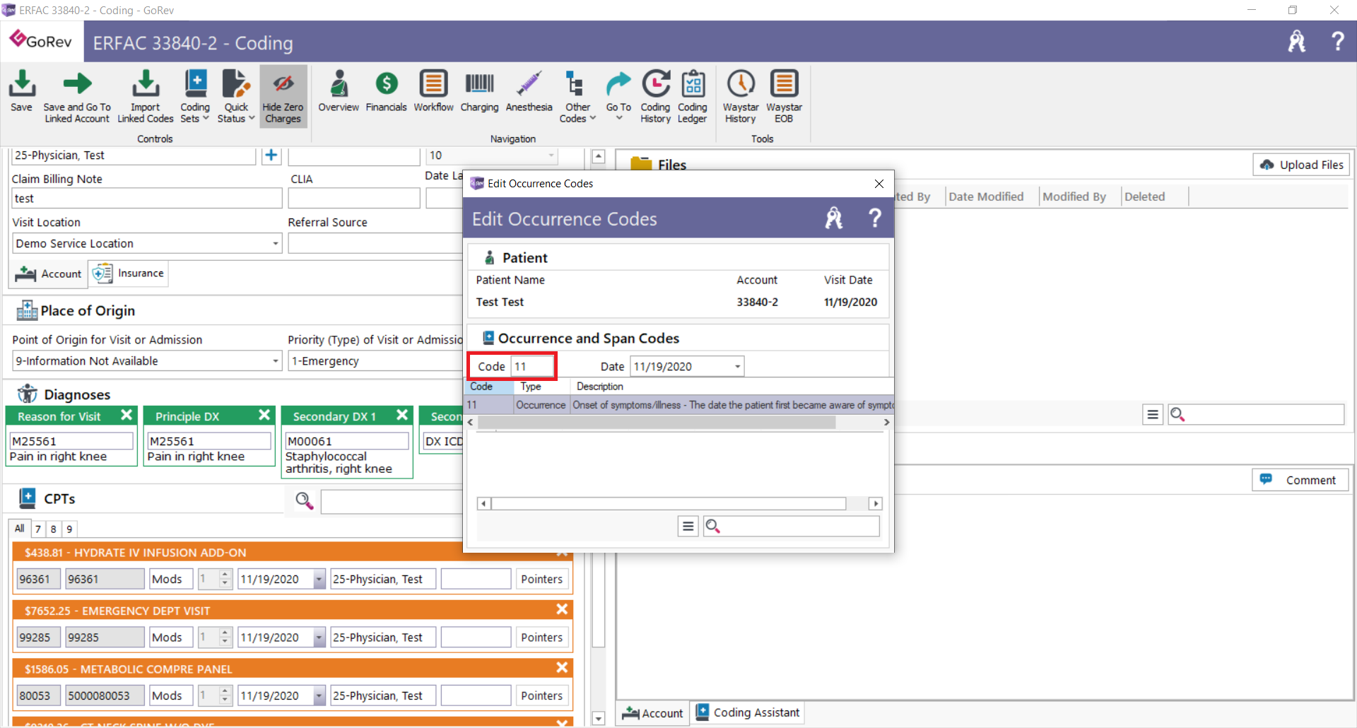Open the Financials section
1357x728 pixels.
pos(386,92)
